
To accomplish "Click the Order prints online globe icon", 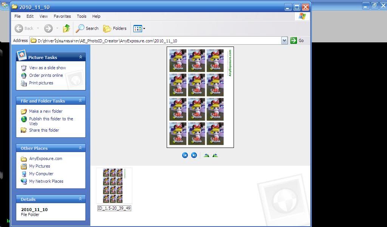I will pos(24,75).
